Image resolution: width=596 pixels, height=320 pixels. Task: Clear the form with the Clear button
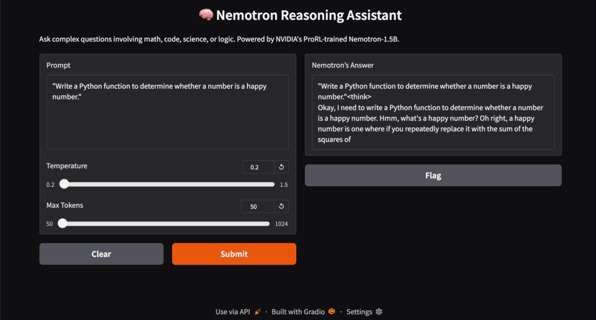click(x=101, y=254)
